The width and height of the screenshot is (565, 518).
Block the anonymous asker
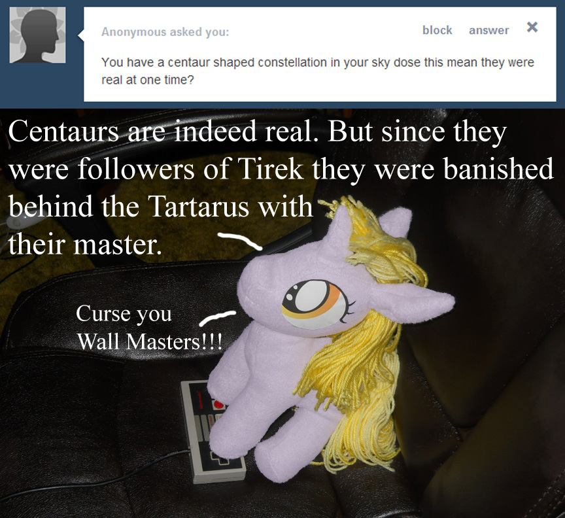437,30
